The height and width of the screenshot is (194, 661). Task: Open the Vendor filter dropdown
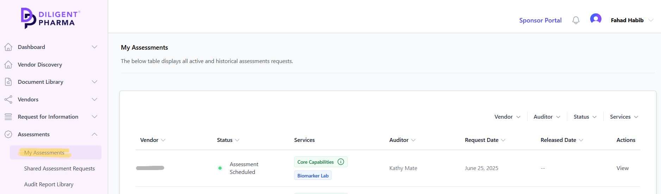coord(507,117)
